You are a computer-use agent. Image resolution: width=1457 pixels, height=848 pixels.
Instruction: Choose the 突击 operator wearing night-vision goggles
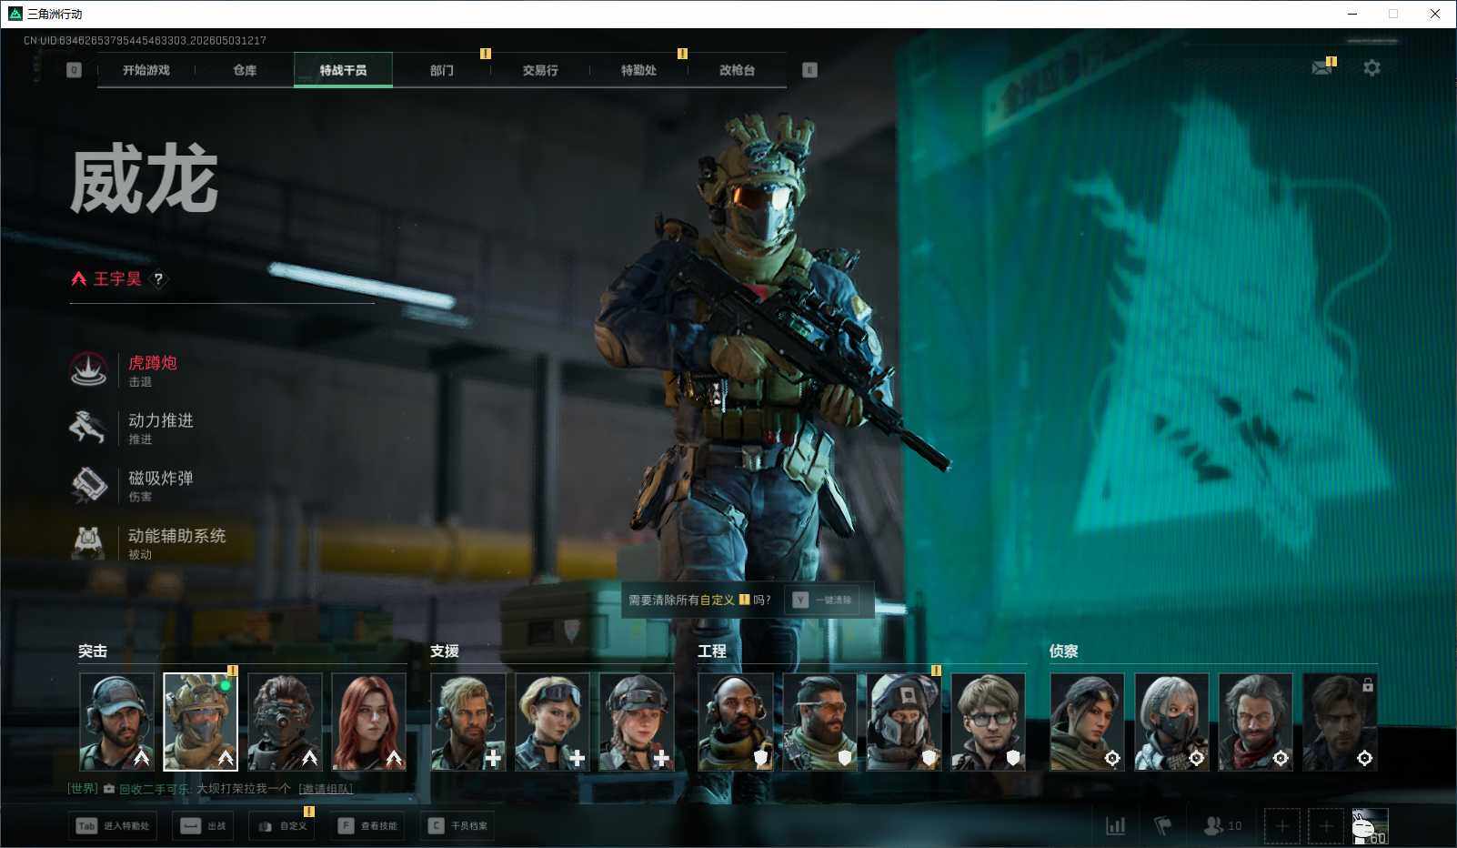coord(285,722)
